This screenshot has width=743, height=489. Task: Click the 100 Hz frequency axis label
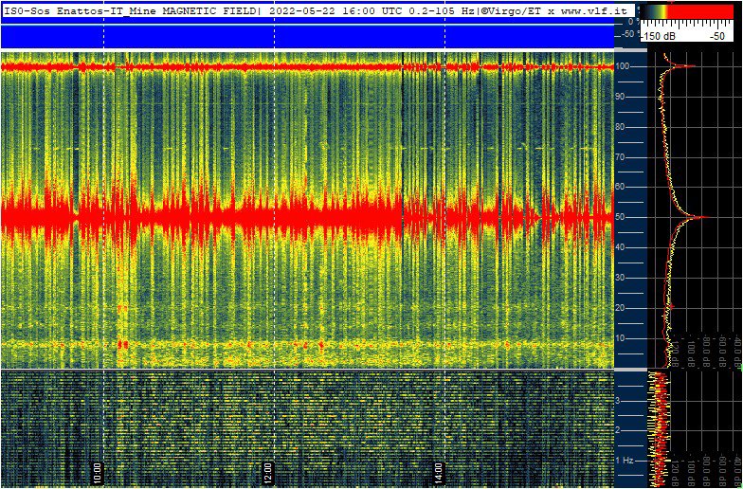624,66
